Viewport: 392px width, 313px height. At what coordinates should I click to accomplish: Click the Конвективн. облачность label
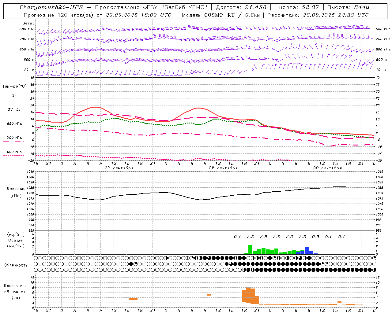tap(16, 289)
